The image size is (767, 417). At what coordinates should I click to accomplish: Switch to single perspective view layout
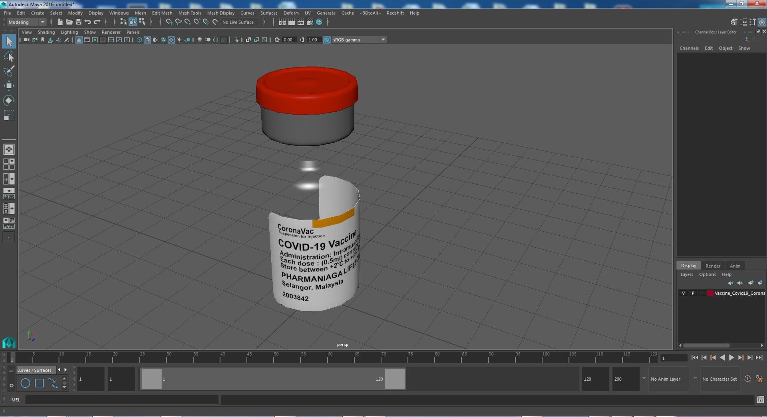click(9, 149)
